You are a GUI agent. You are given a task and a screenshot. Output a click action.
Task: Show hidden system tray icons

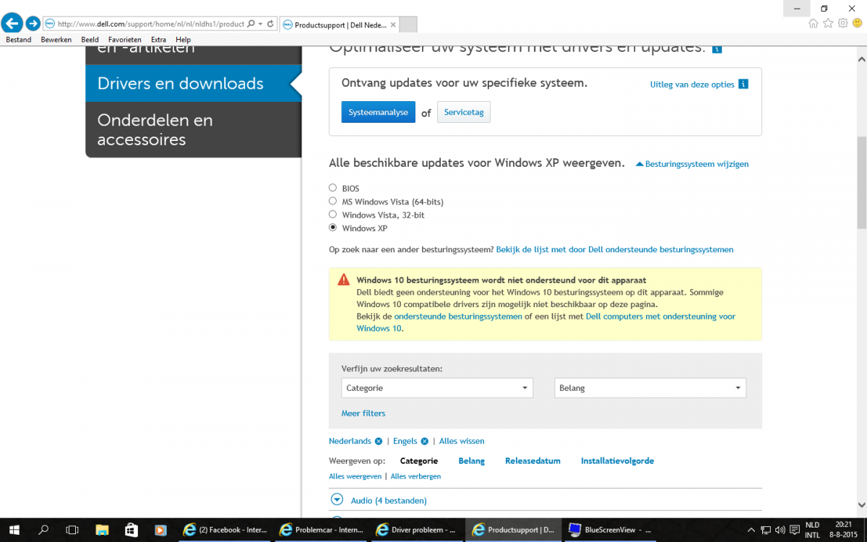[751, 530]
